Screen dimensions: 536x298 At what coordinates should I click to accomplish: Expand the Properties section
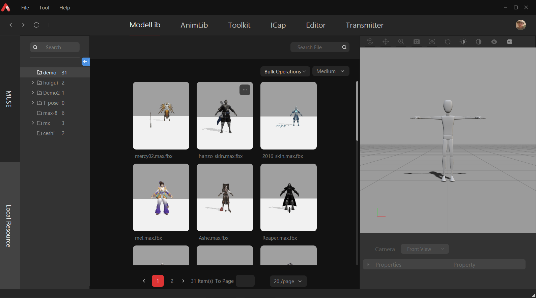point(369,265)
